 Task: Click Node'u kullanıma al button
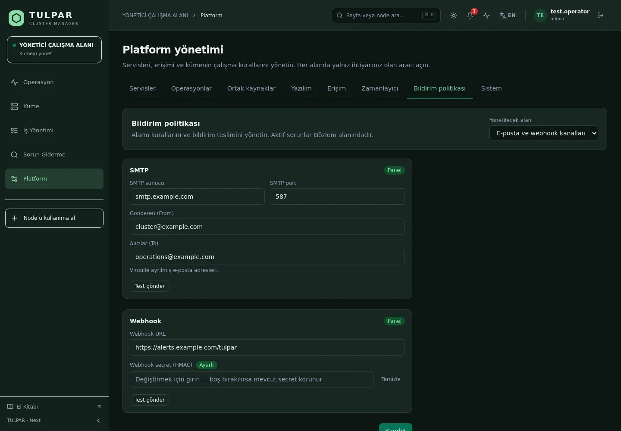click(x=54, y=218)
